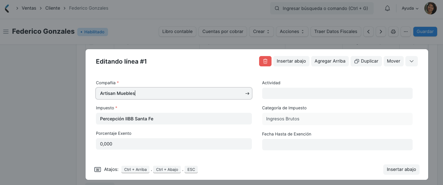Image resolution: width=443 pixels, height=185 pixels.
Task: Edit the Impuesto field
Action: [174, 119]
